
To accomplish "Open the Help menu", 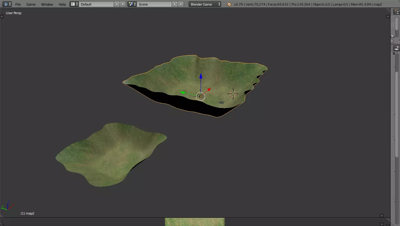I will click(62, 4).
